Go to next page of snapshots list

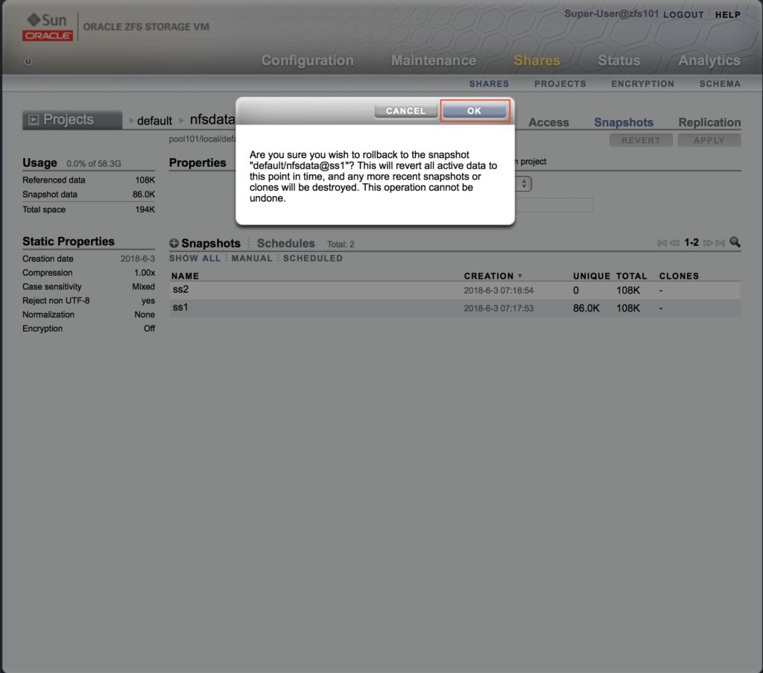click(708, 243)
